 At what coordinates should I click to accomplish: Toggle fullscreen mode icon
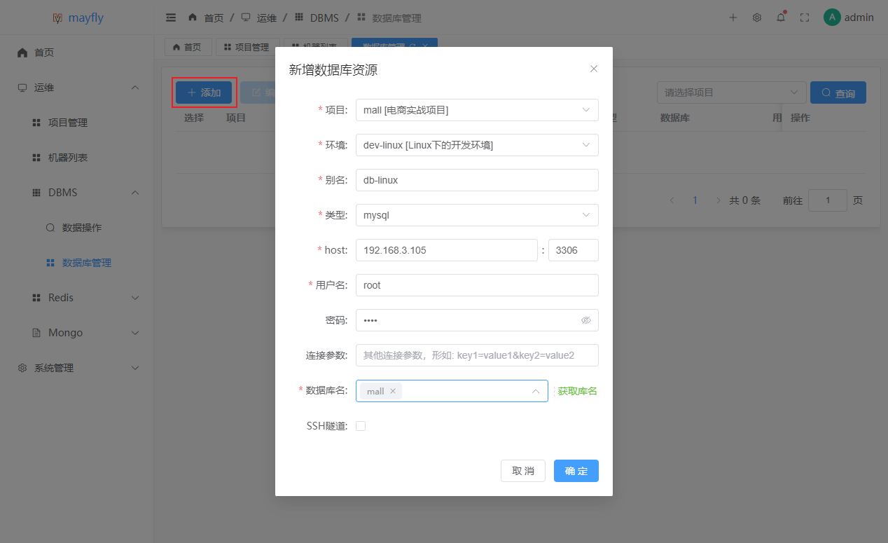pos(805,18)
